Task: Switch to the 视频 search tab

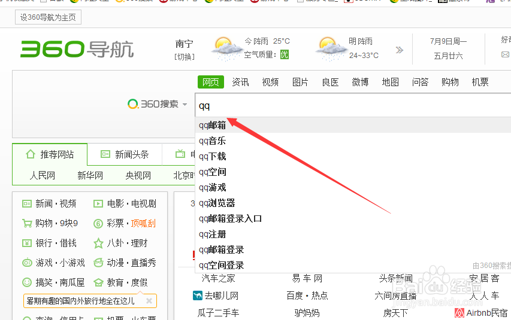Action: tap(271, 82)
